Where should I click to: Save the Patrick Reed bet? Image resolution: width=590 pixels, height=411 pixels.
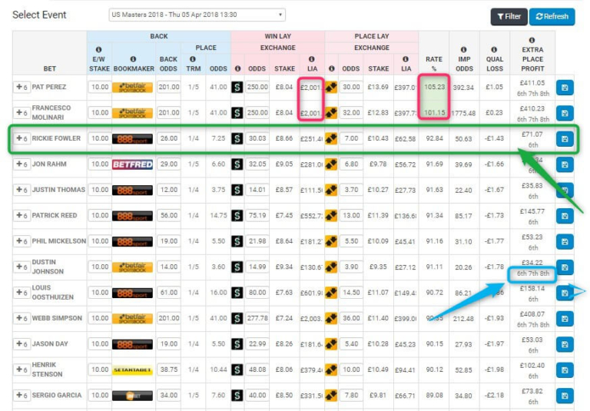(565, 216)
